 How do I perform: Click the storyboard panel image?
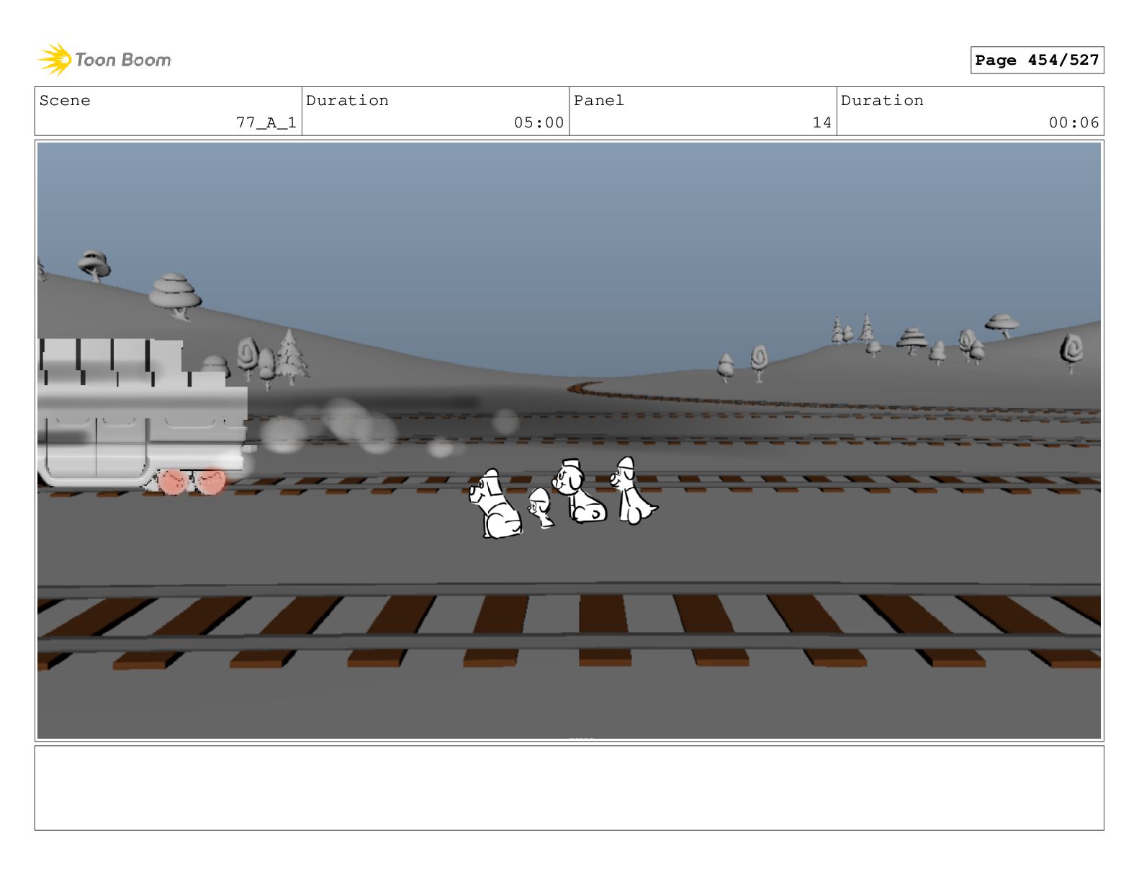[569, 441]
